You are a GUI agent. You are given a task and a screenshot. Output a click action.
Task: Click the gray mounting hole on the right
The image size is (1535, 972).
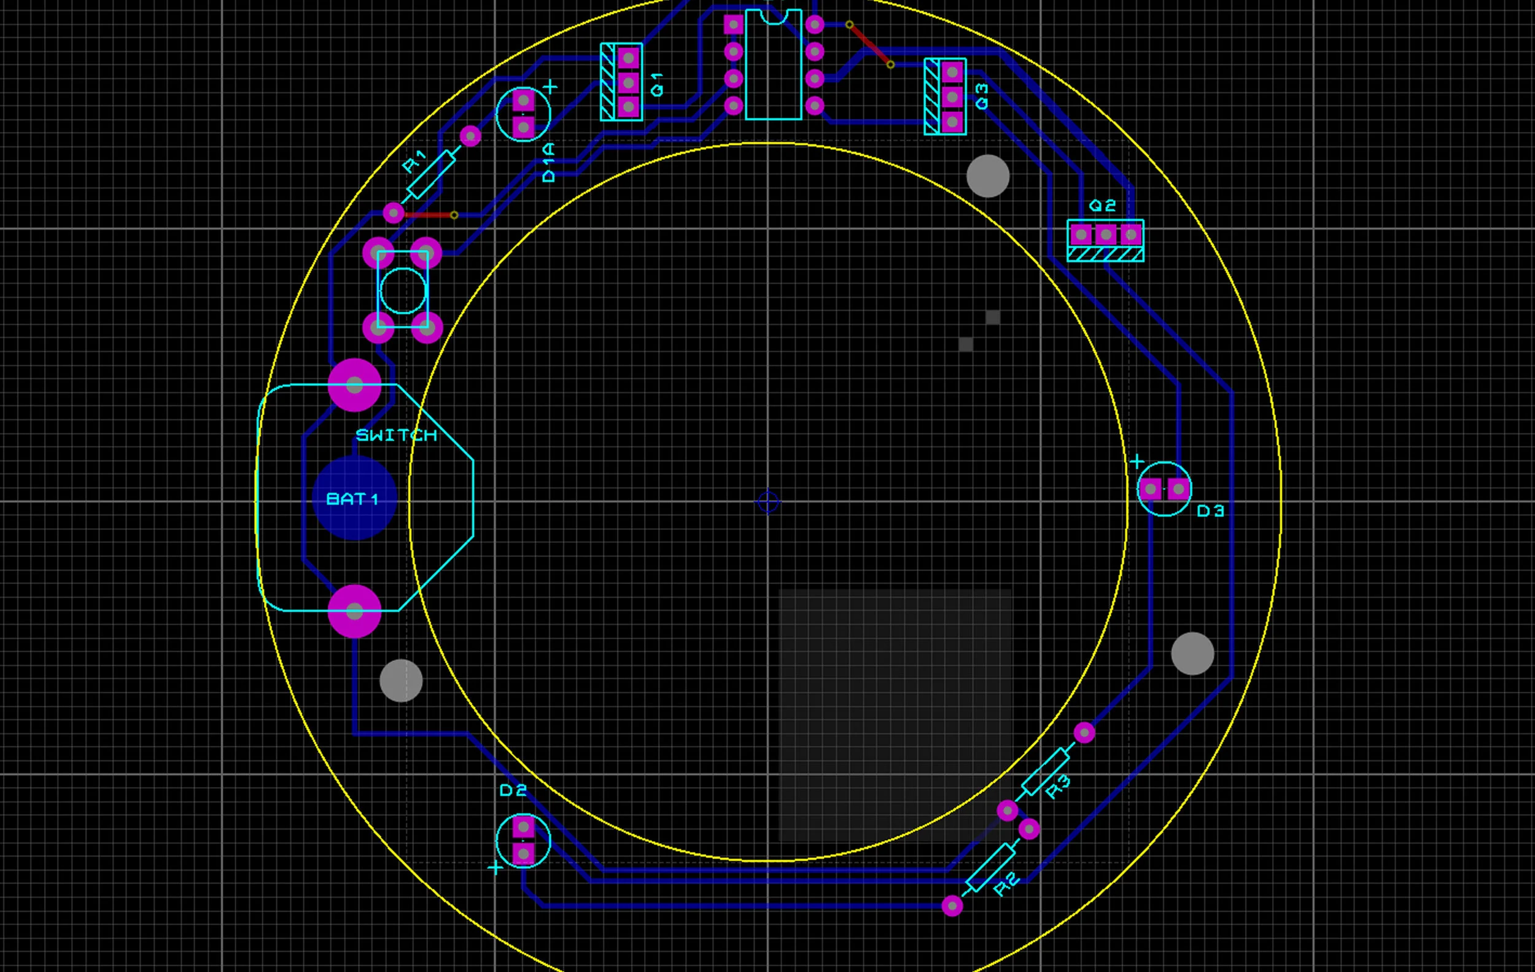pyautogui.click(x=1194, y=653)
